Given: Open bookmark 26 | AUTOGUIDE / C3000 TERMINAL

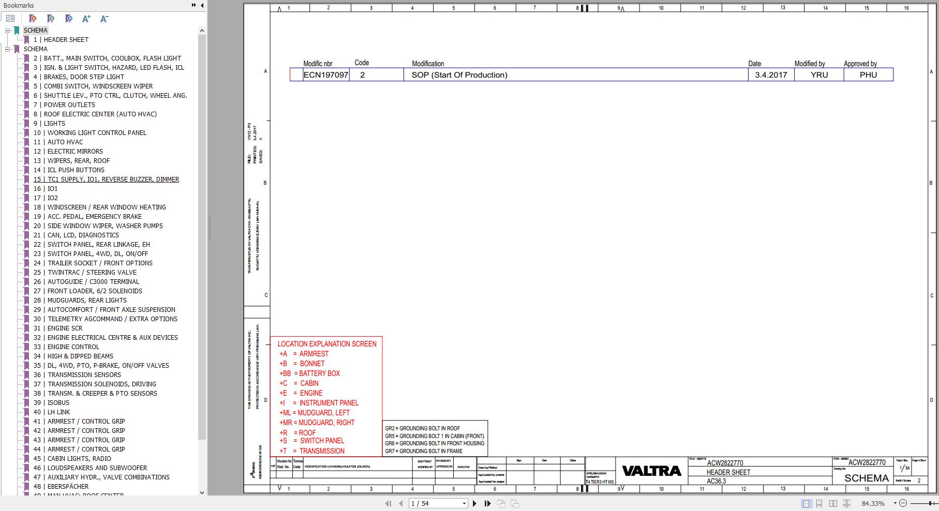Looking at the screenshot, I should [86, 282].
